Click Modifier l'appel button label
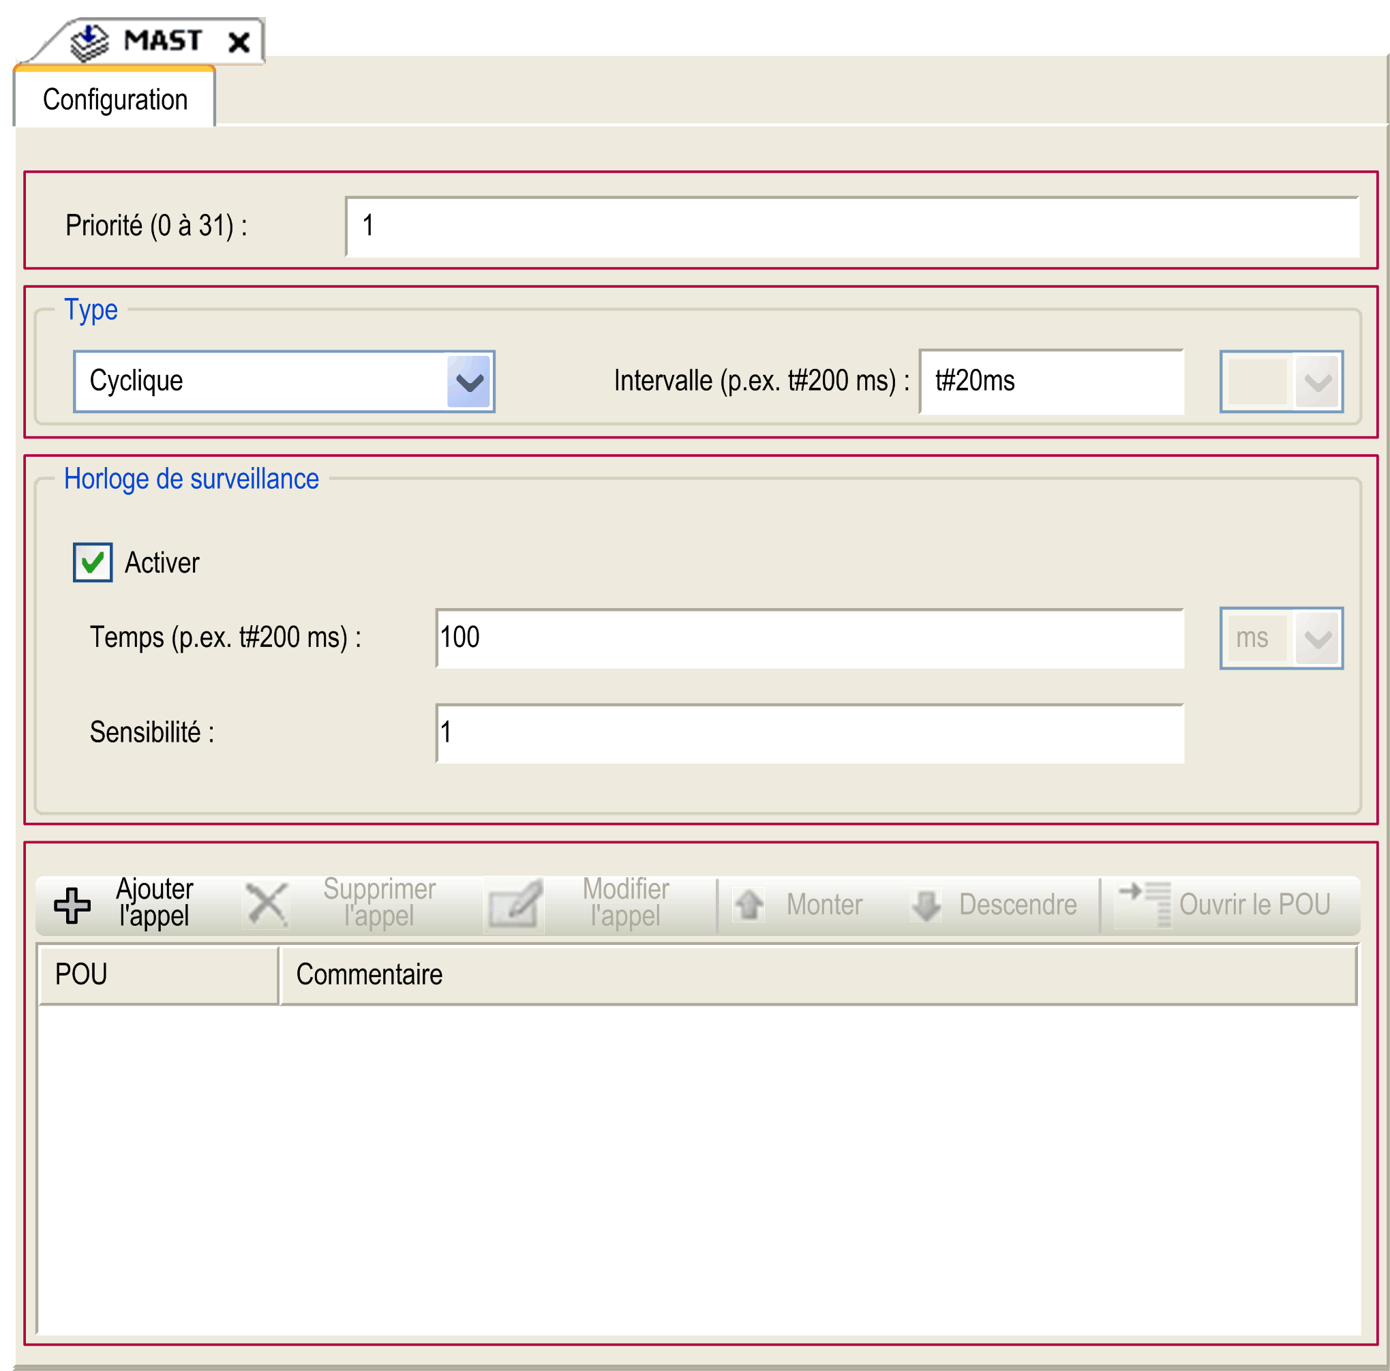1390x1371 pixels. [626, 903]
